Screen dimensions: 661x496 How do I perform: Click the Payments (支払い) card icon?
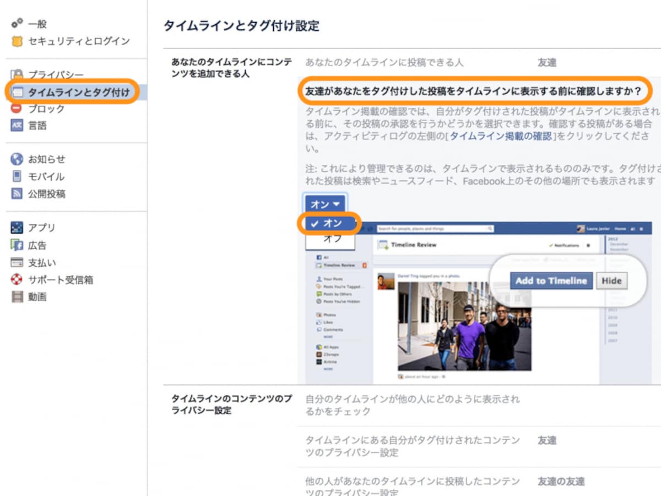point(17,262)
